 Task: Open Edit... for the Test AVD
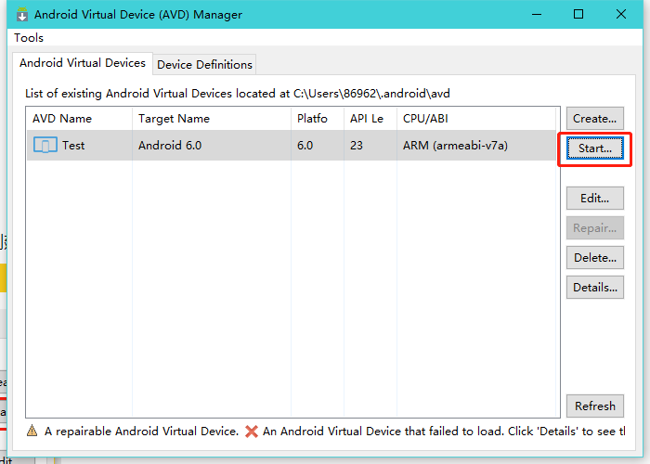coord(594,198)
